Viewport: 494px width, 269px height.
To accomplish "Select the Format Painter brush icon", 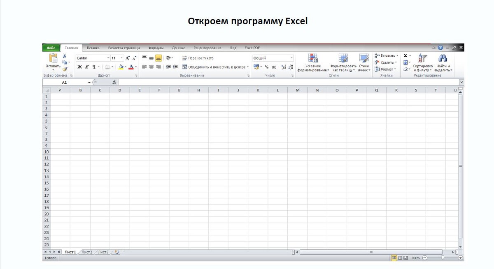I will [65, 69].
